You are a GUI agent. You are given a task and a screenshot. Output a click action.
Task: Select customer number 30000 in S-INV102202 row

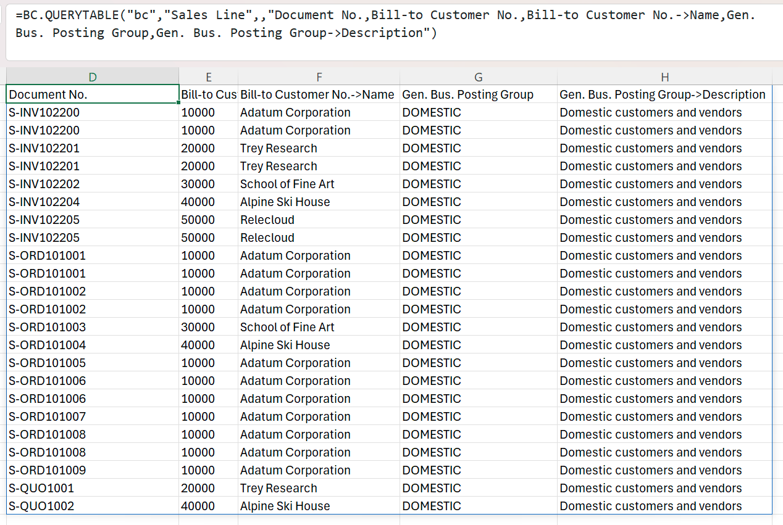[x=209, y=184]
